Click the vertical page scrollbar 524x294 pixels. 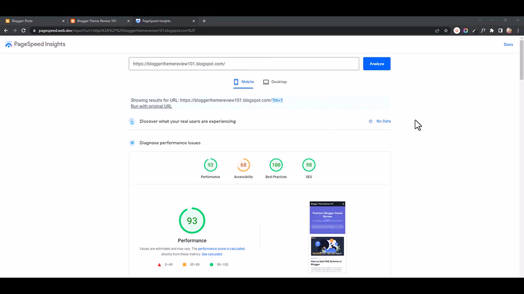click(522, 60)
